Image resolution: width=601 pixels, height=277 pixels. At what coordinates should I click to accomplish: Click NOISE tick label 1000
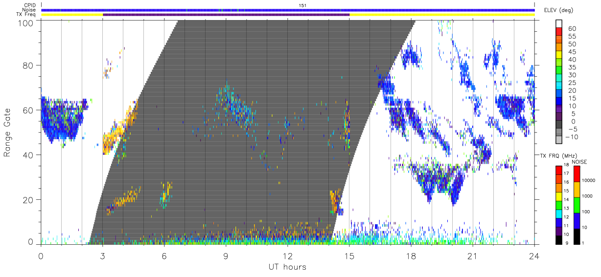click(x=588, y=196)
